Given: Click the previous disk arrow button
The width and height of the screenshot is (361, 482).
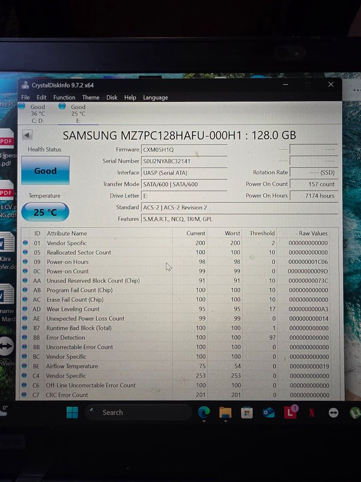Looking at the screenshot, I should [x=27, y=135].
